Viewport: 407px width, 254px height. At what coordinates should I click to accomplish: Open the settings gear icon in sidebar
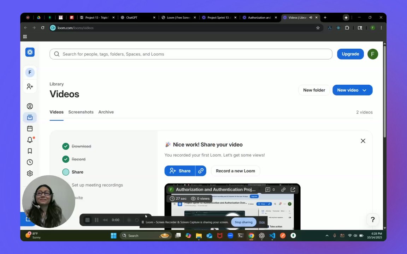pyautogui.click(x=30, y=174)
